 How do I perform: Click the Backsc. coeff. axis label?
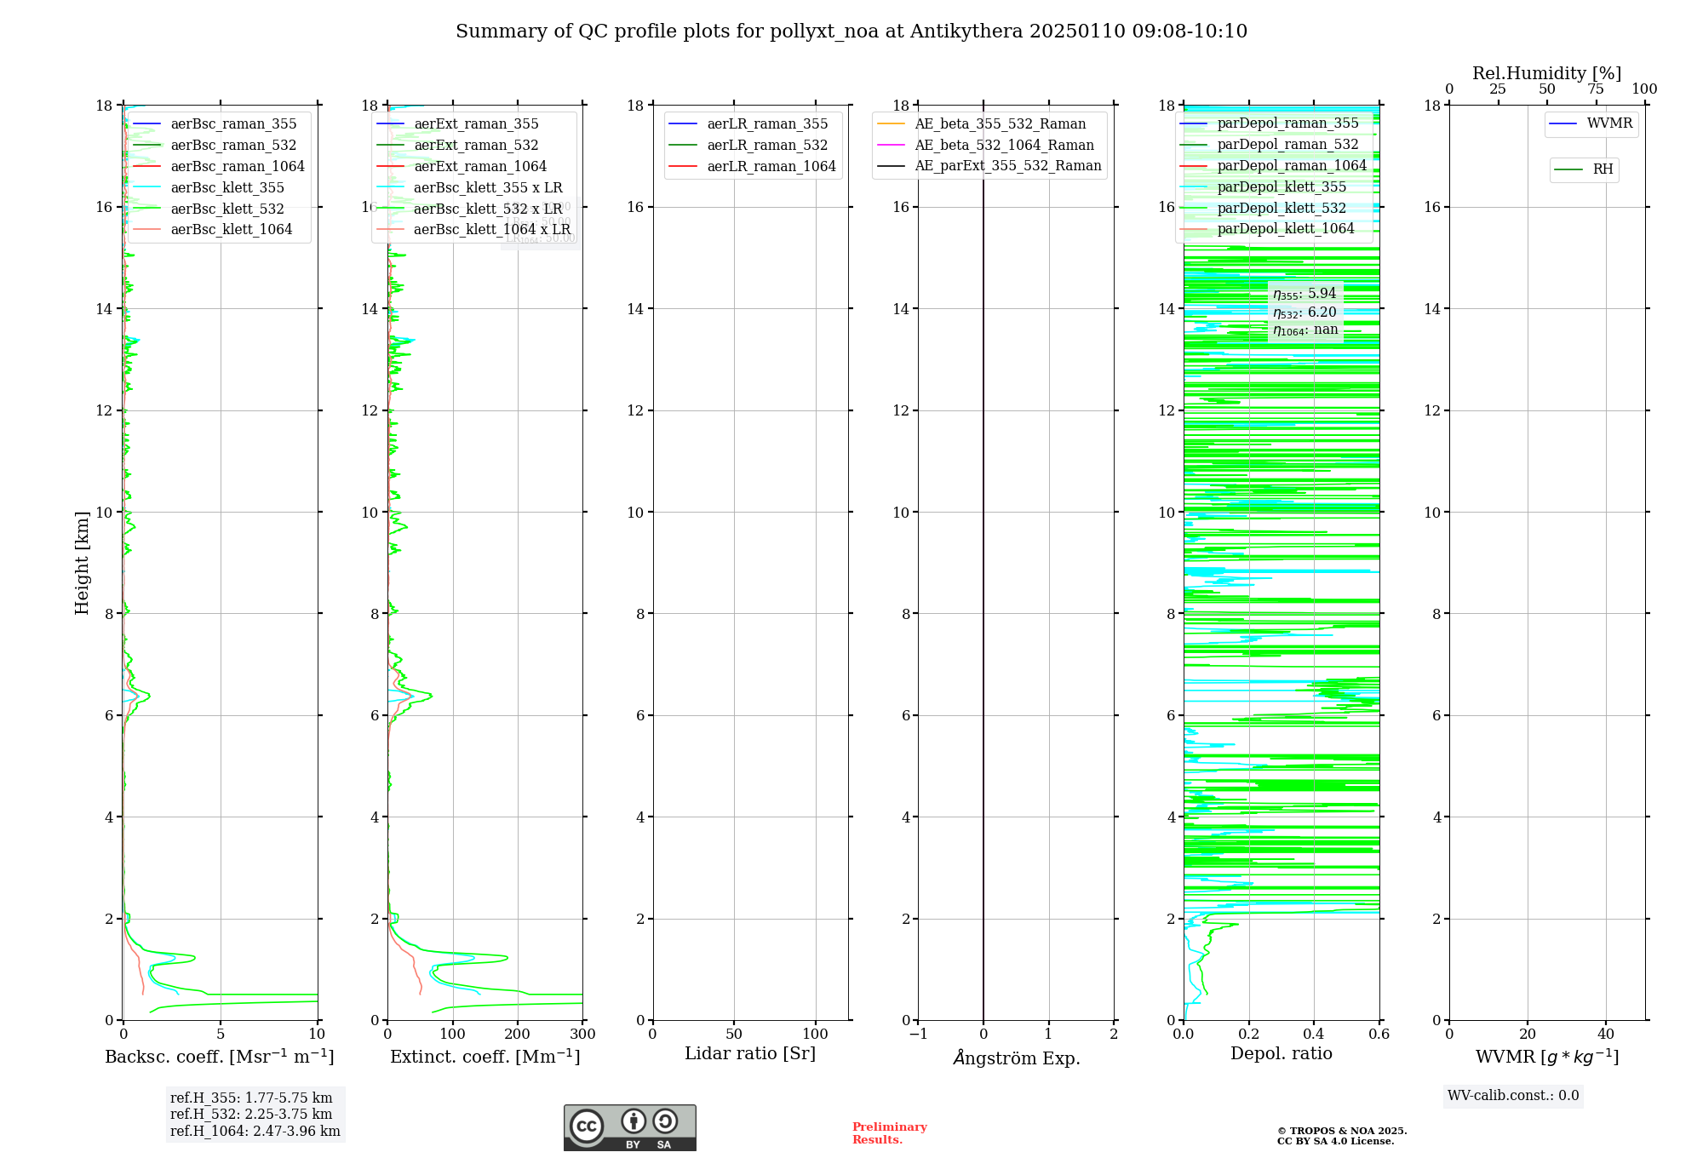point(220,1057)
